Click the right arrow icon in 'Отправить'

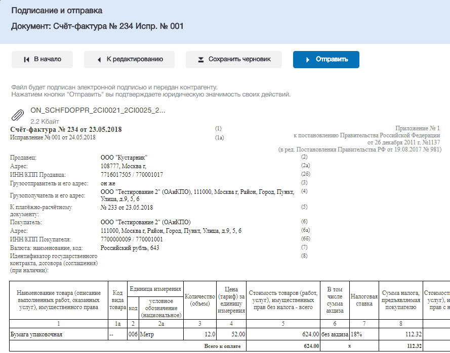(308, 60)
